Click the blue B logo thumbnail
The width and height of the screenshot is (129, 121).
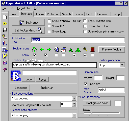pos(16,76)
